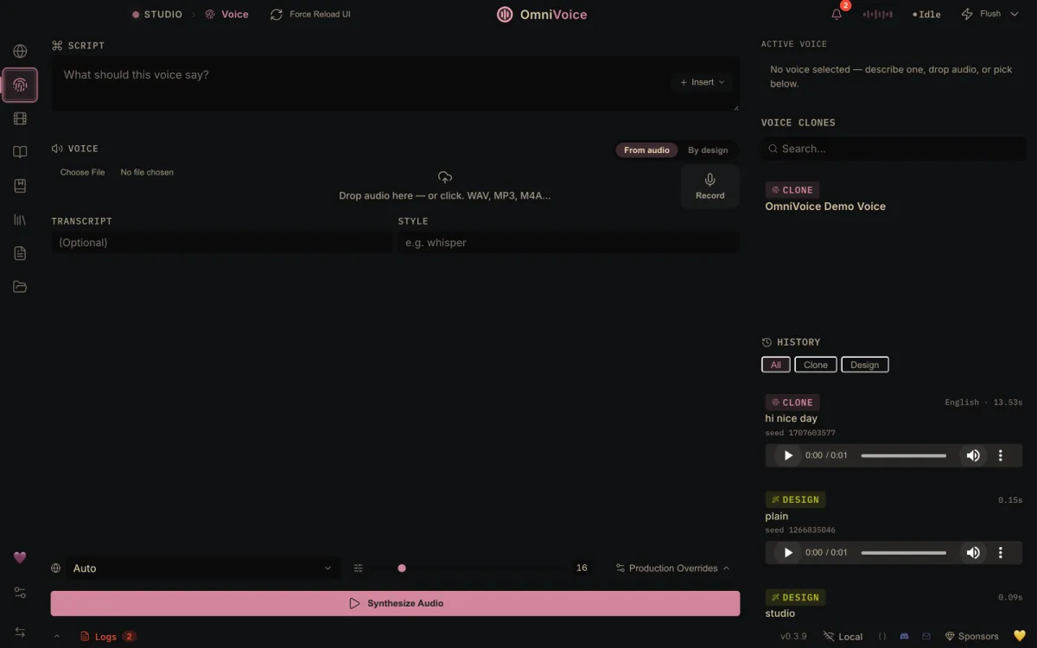The image size is (1037, 648).
Task: Open the Logs tab
Action: pos(106,637)
